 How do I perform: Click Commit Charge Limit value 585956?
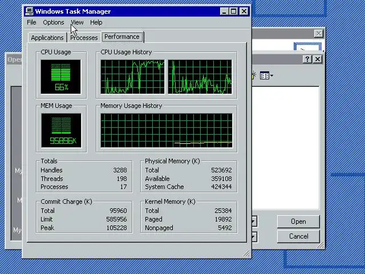click(x=116, y=219)
